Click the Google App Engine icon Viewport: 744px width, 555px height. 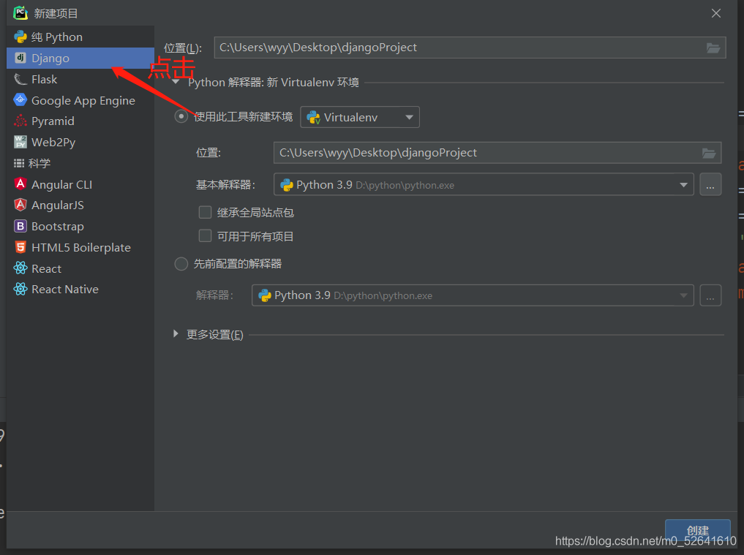20,99
